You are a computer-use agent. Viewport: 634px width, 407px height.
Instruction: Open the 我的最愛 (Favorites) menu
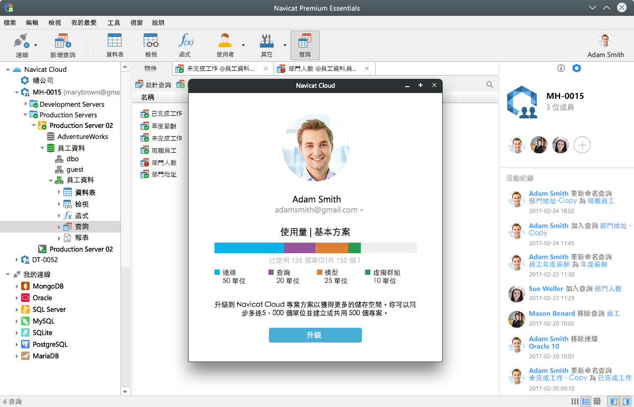[84, 23]
